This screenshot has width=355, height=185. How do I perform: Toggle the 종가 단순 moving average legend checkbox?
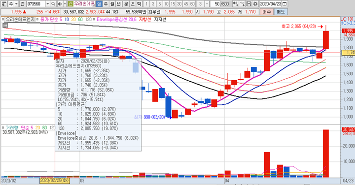[x=37, y=19]
